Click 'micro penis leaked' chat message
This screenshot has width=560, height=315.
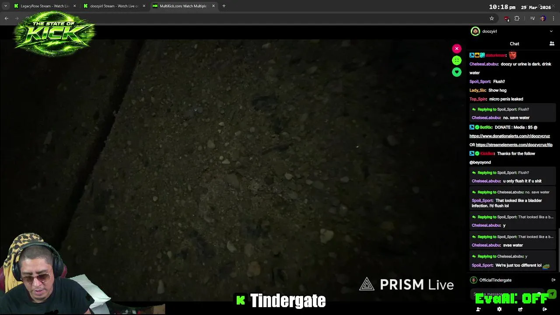[x=506, y=99]
